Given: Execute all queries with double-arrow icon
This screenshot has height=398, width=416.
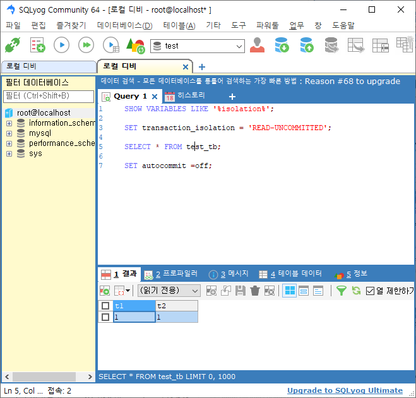Looking at the screenshot, I should (86, 45).
